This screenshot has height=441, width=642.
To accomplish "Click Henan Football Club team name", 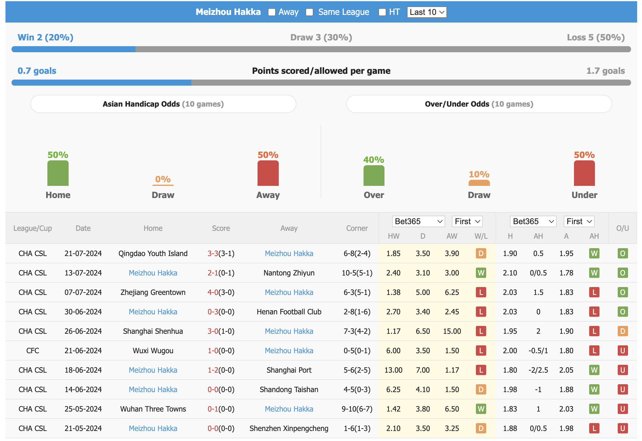I will pos(289,312).
